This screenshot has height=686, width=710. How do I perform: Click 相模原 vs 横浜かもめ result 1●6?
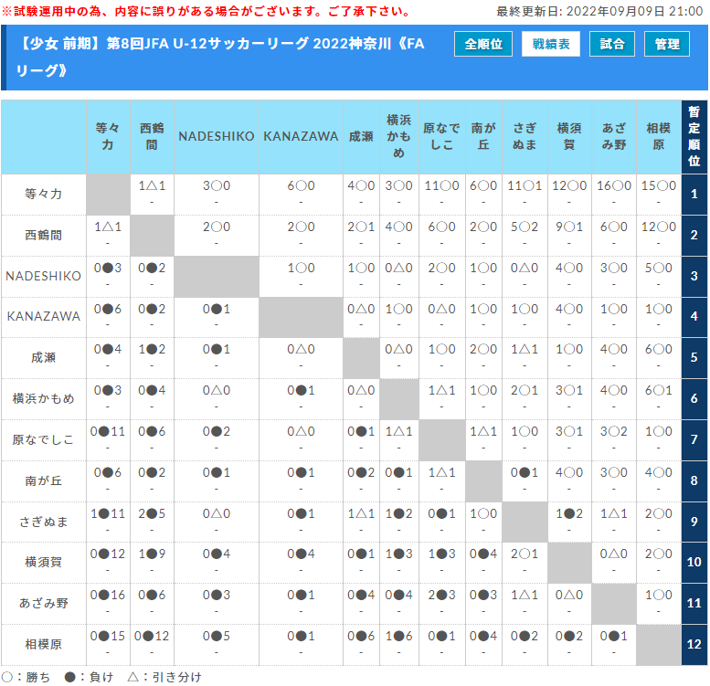click(x=399, y=637)
